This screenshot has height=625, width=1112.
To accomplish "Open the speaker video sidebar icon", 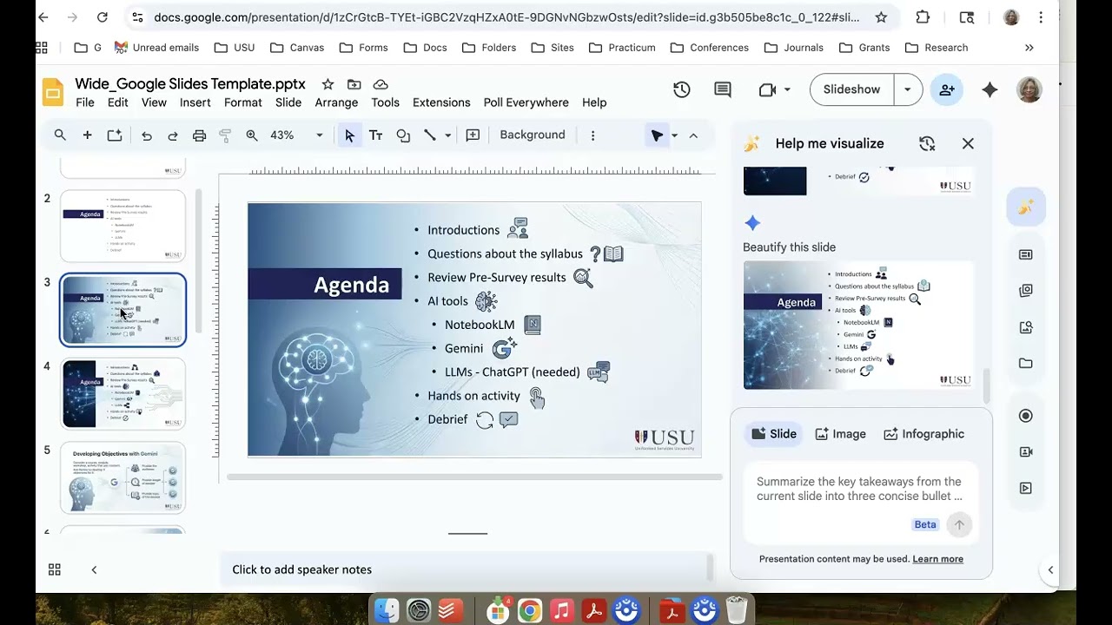I will coord(1026,452).
